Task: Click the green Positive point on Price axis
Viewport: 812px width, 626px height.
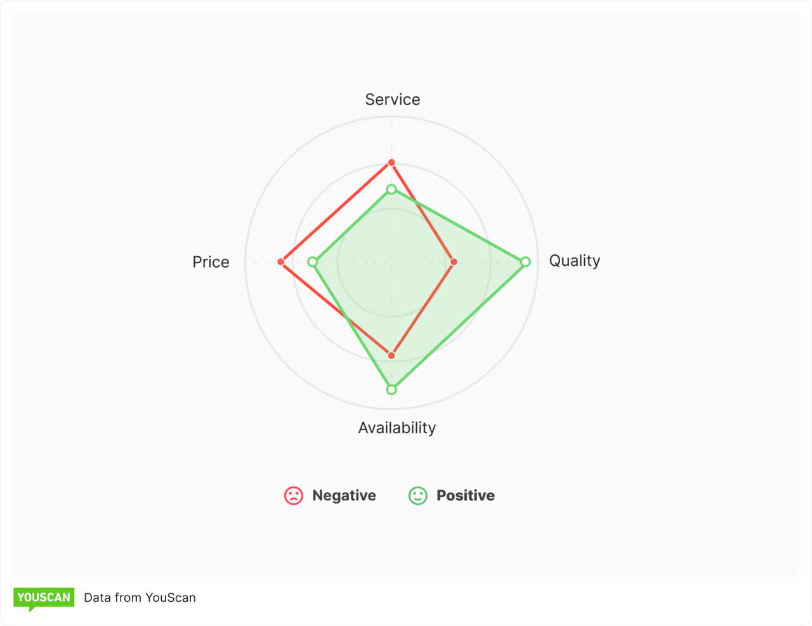Action: coord(312,262)
